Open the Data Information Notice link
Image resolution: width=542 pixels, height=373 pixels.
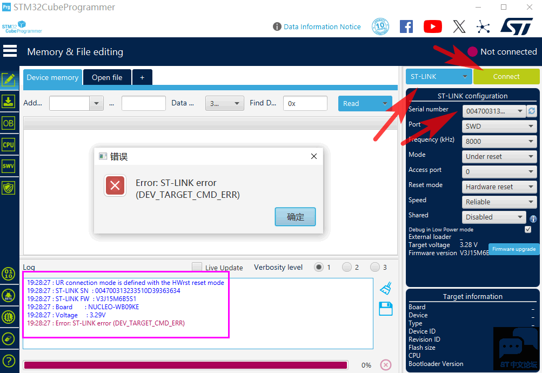tap(322, 26)
